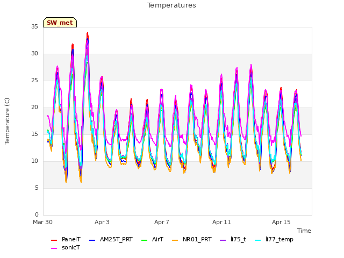
Task: Toggle the PanelT legend entry
Action: coord(66,239)
